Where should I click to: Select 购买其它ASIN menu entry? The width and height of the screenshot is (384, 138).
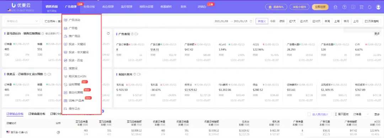(78, 76)
